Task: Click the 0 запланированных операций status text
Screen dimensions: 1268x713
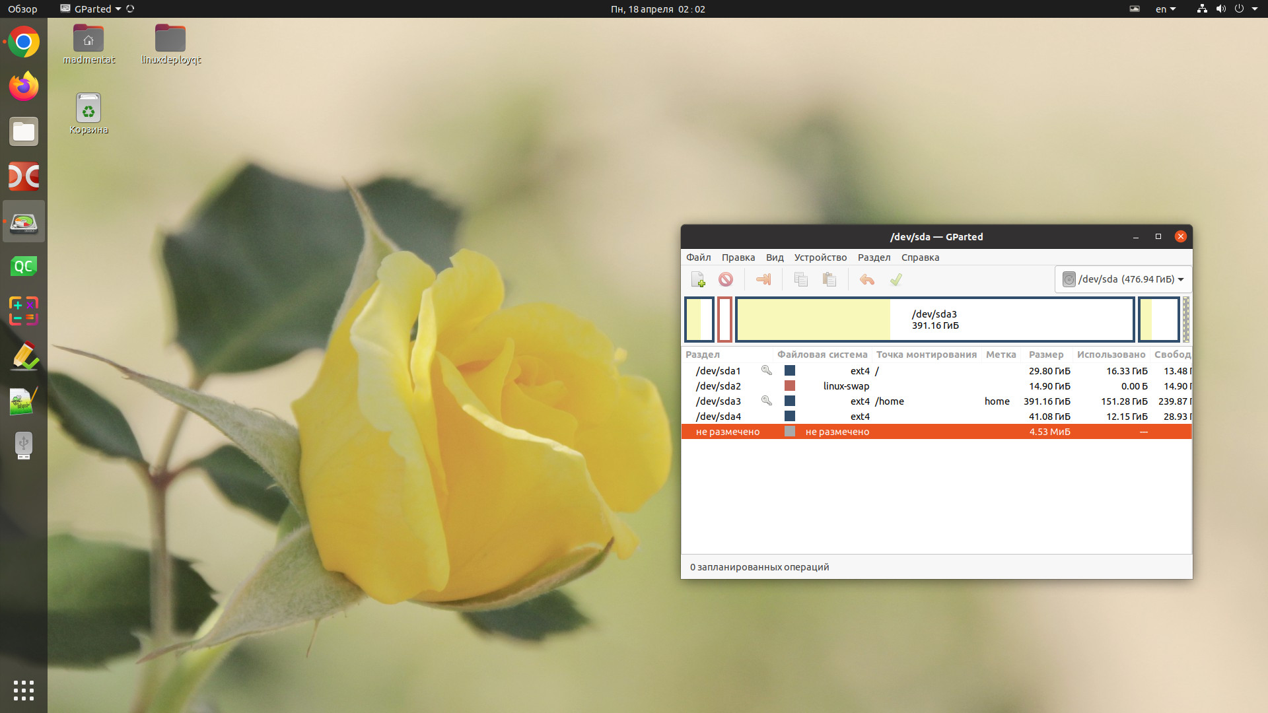Action: click(759, 567)
